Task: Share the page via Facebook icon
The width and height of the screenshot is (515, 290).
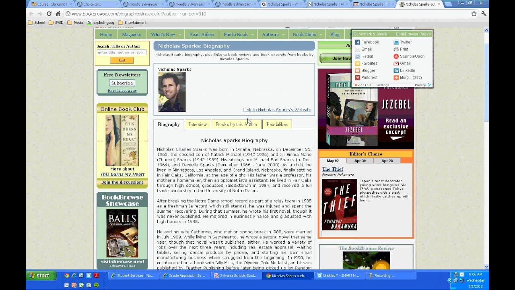Action: (x=357, y=42)
